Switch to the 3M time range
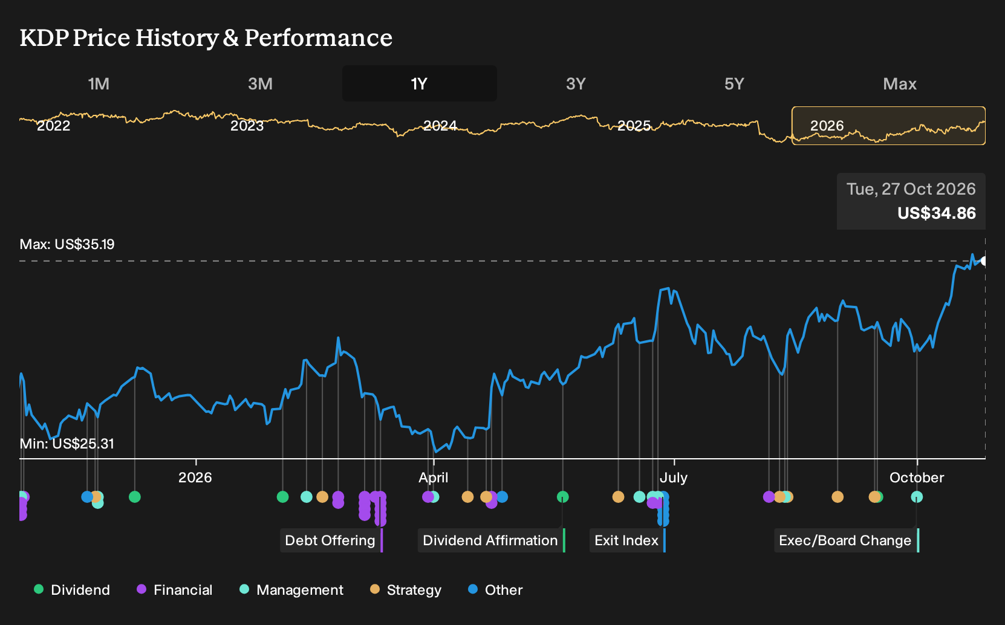The width and height of the screenshot is (1005, 625). tap(260, 83)
